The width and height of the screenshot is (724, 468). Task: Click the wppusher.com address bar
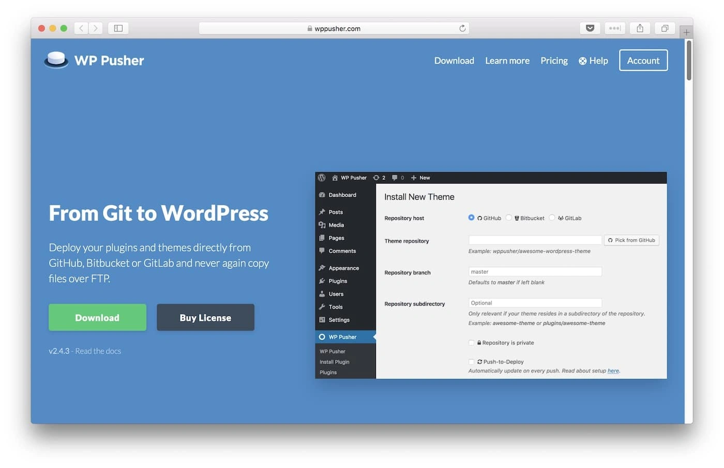[x=334, y=28]
